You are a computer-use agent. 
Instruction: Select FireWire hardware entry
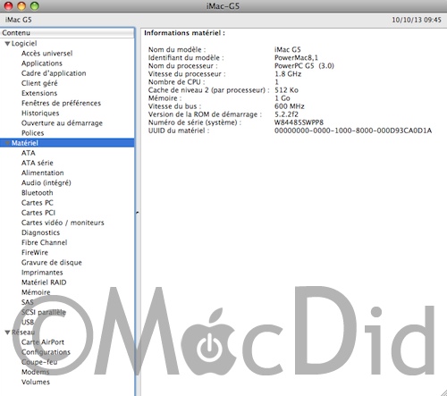click(x=35, y=252)
